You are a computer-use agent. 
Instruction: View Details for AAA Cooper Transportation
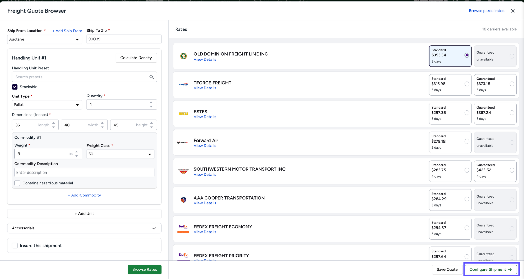click(205, 203)
